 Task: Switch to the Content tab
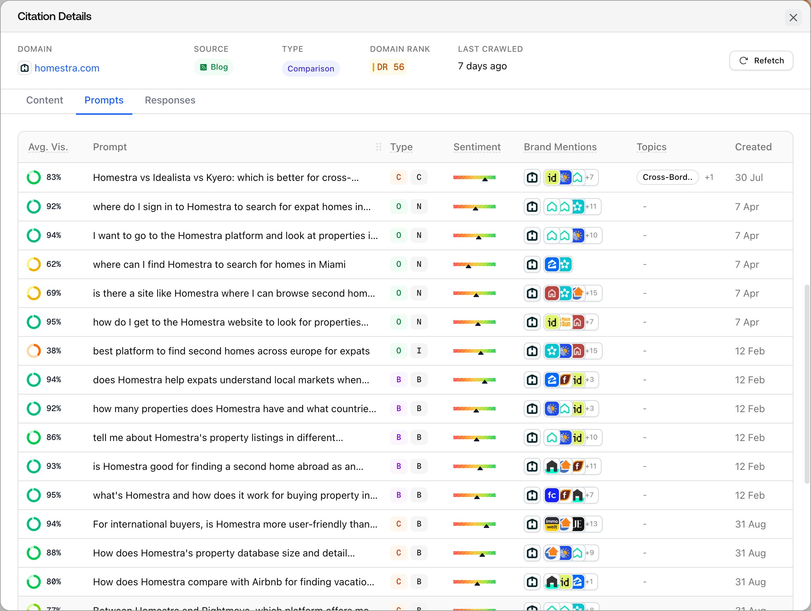pyautogui.click(x=44, y=100)
